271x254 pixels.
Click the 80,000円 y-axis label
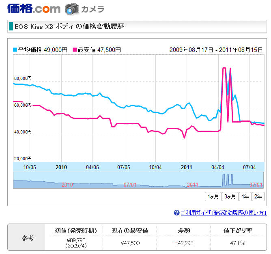23,78
